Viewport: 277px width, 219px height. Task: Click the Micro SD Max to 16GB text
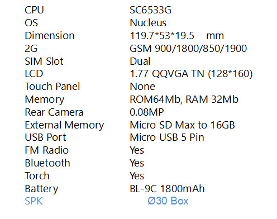[182, 125]
